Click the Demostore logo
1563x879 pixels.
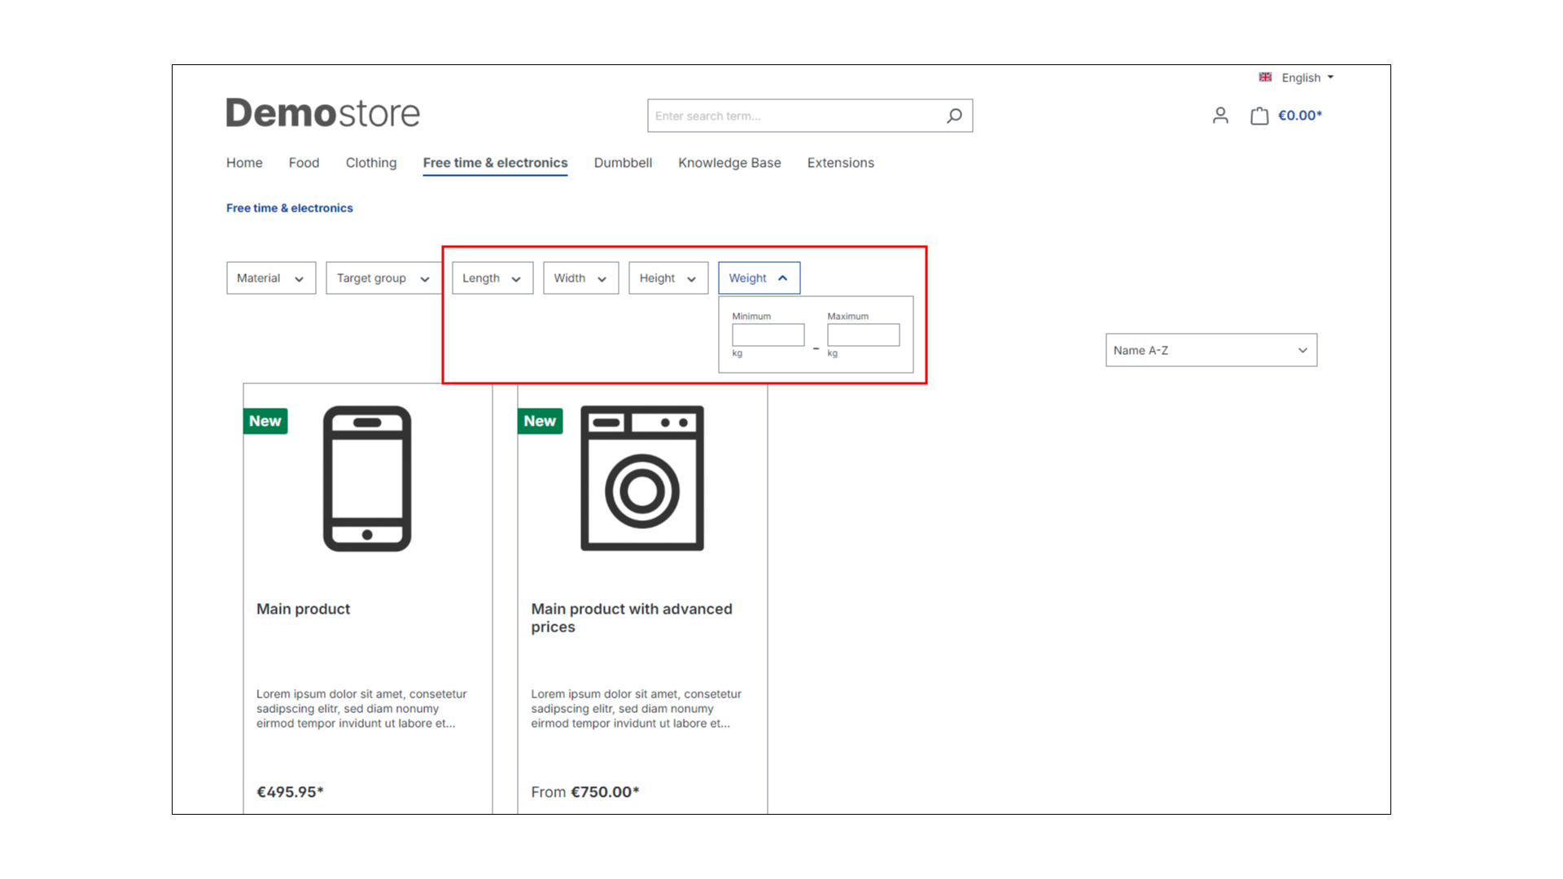tap(323, 113)
